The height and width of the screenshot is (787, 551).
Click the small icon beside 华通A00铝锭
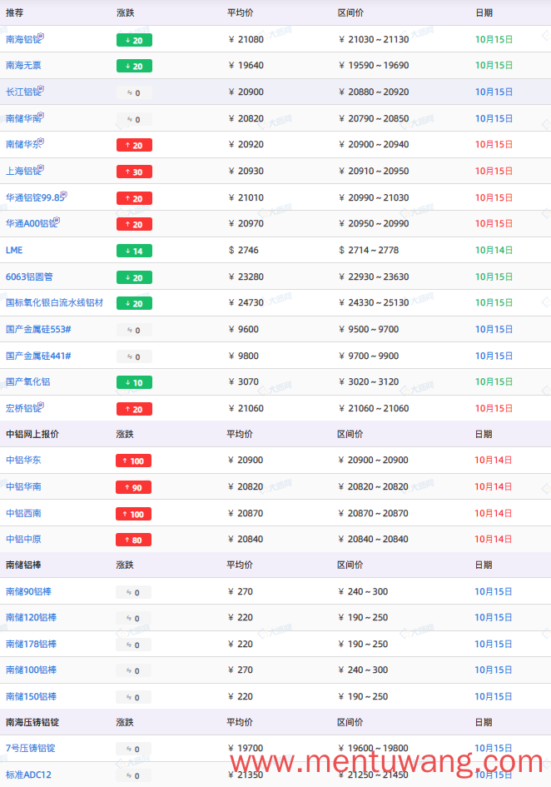pyautogui.click(x=57, y=221)
